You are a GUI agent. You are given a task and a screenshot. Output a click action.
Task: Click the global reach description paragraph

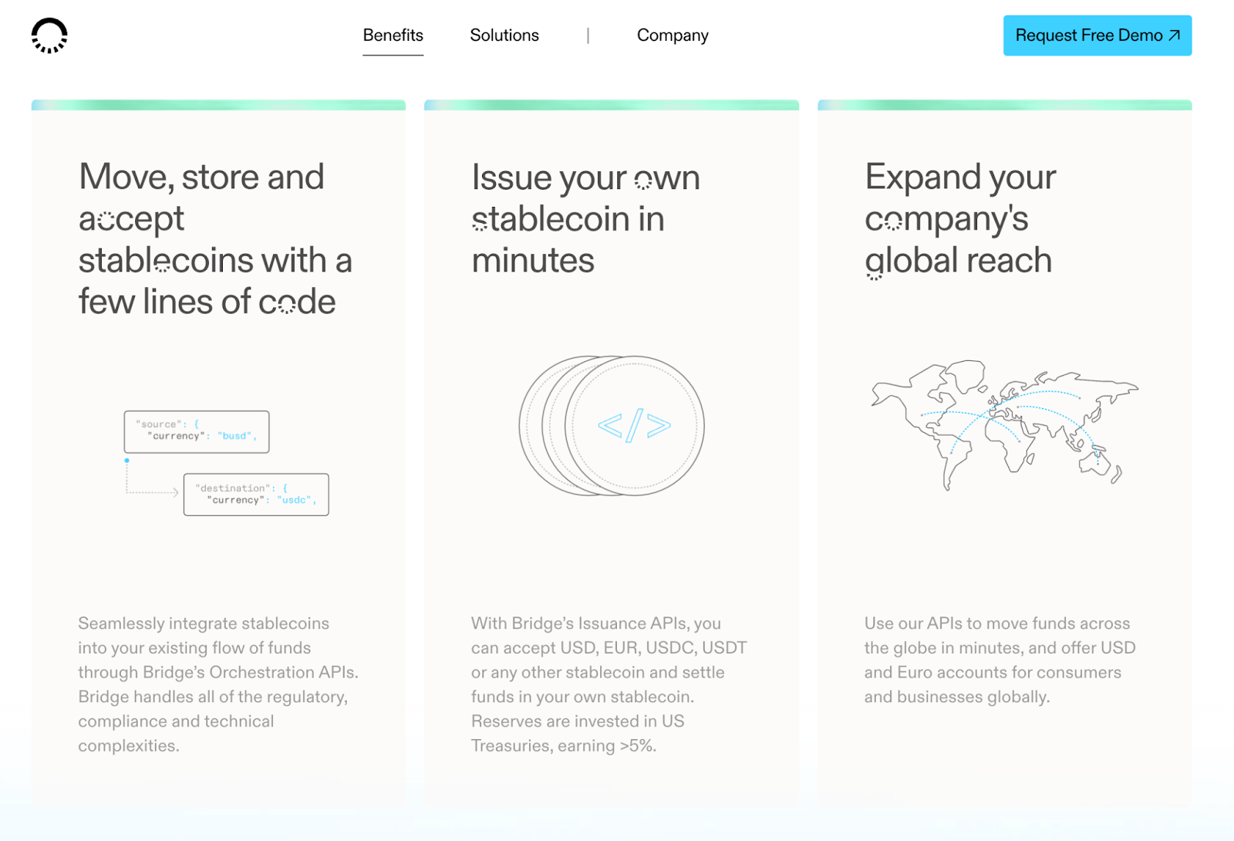point(1000,660)
